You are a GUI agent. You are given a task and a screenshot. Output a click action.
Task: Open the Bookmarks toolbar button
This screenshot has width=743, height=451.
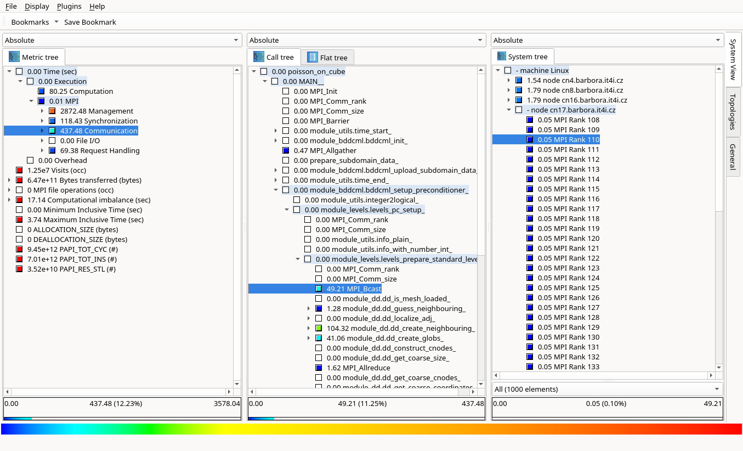(x=35, y=22)
